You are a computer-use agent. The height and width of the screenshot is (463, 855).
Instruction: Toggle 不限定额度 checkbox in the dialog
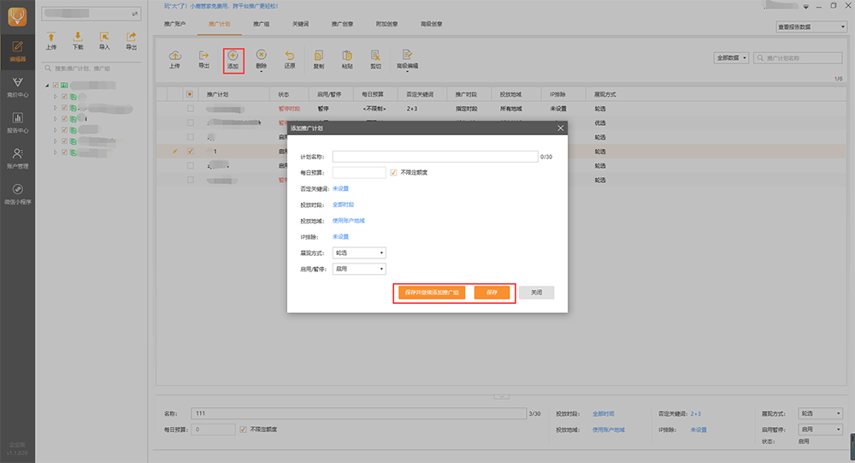pyautogui.click(x=393, y=173)
